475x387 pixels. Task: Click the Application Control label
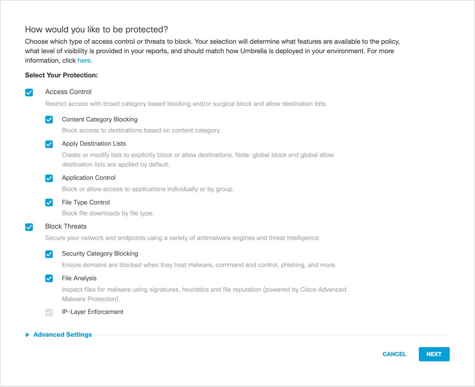coord(88,178)
